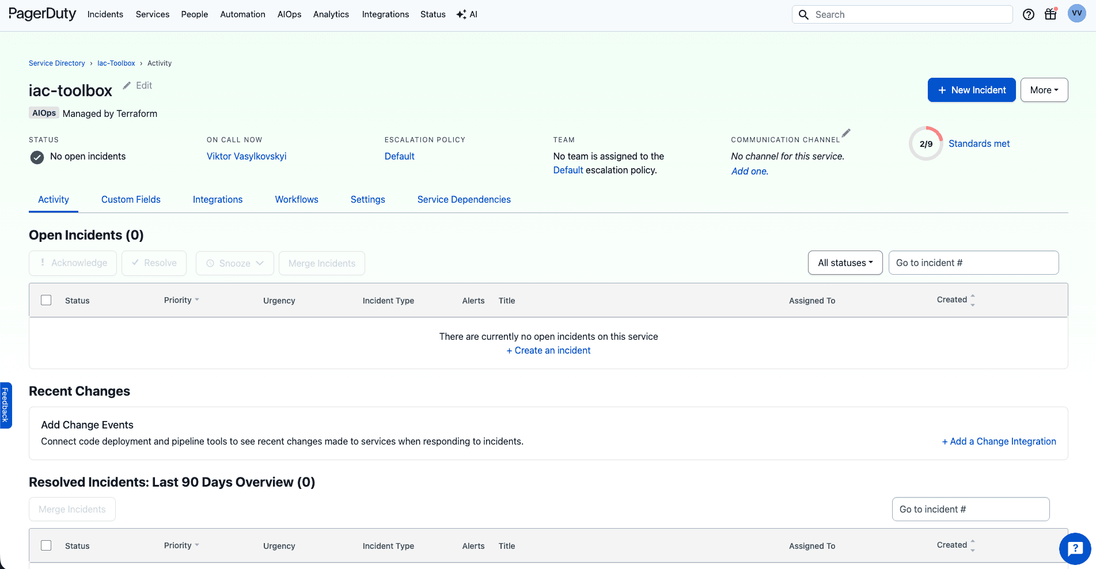Click Add a Change Integration link

coord(999,441)
